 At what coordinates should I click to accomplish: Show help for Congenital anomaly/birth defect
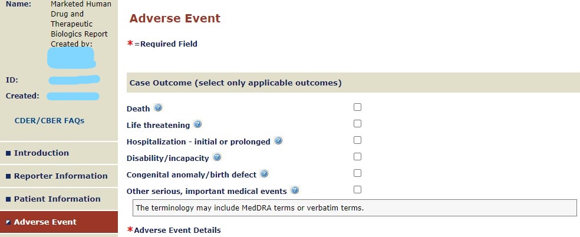click(264, 174)
